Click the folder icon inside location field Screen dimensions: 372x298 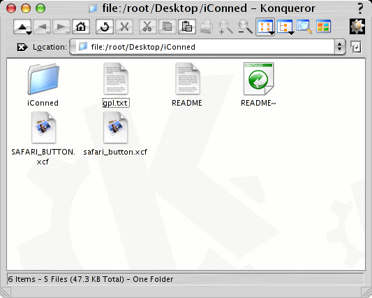83,47
